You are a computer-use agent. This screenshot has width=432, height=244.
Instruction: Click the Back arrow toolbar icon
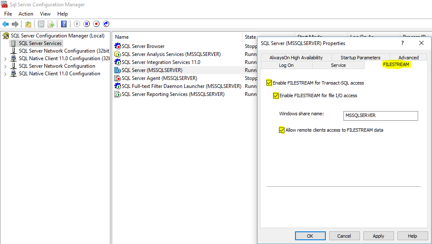point(5,24)
